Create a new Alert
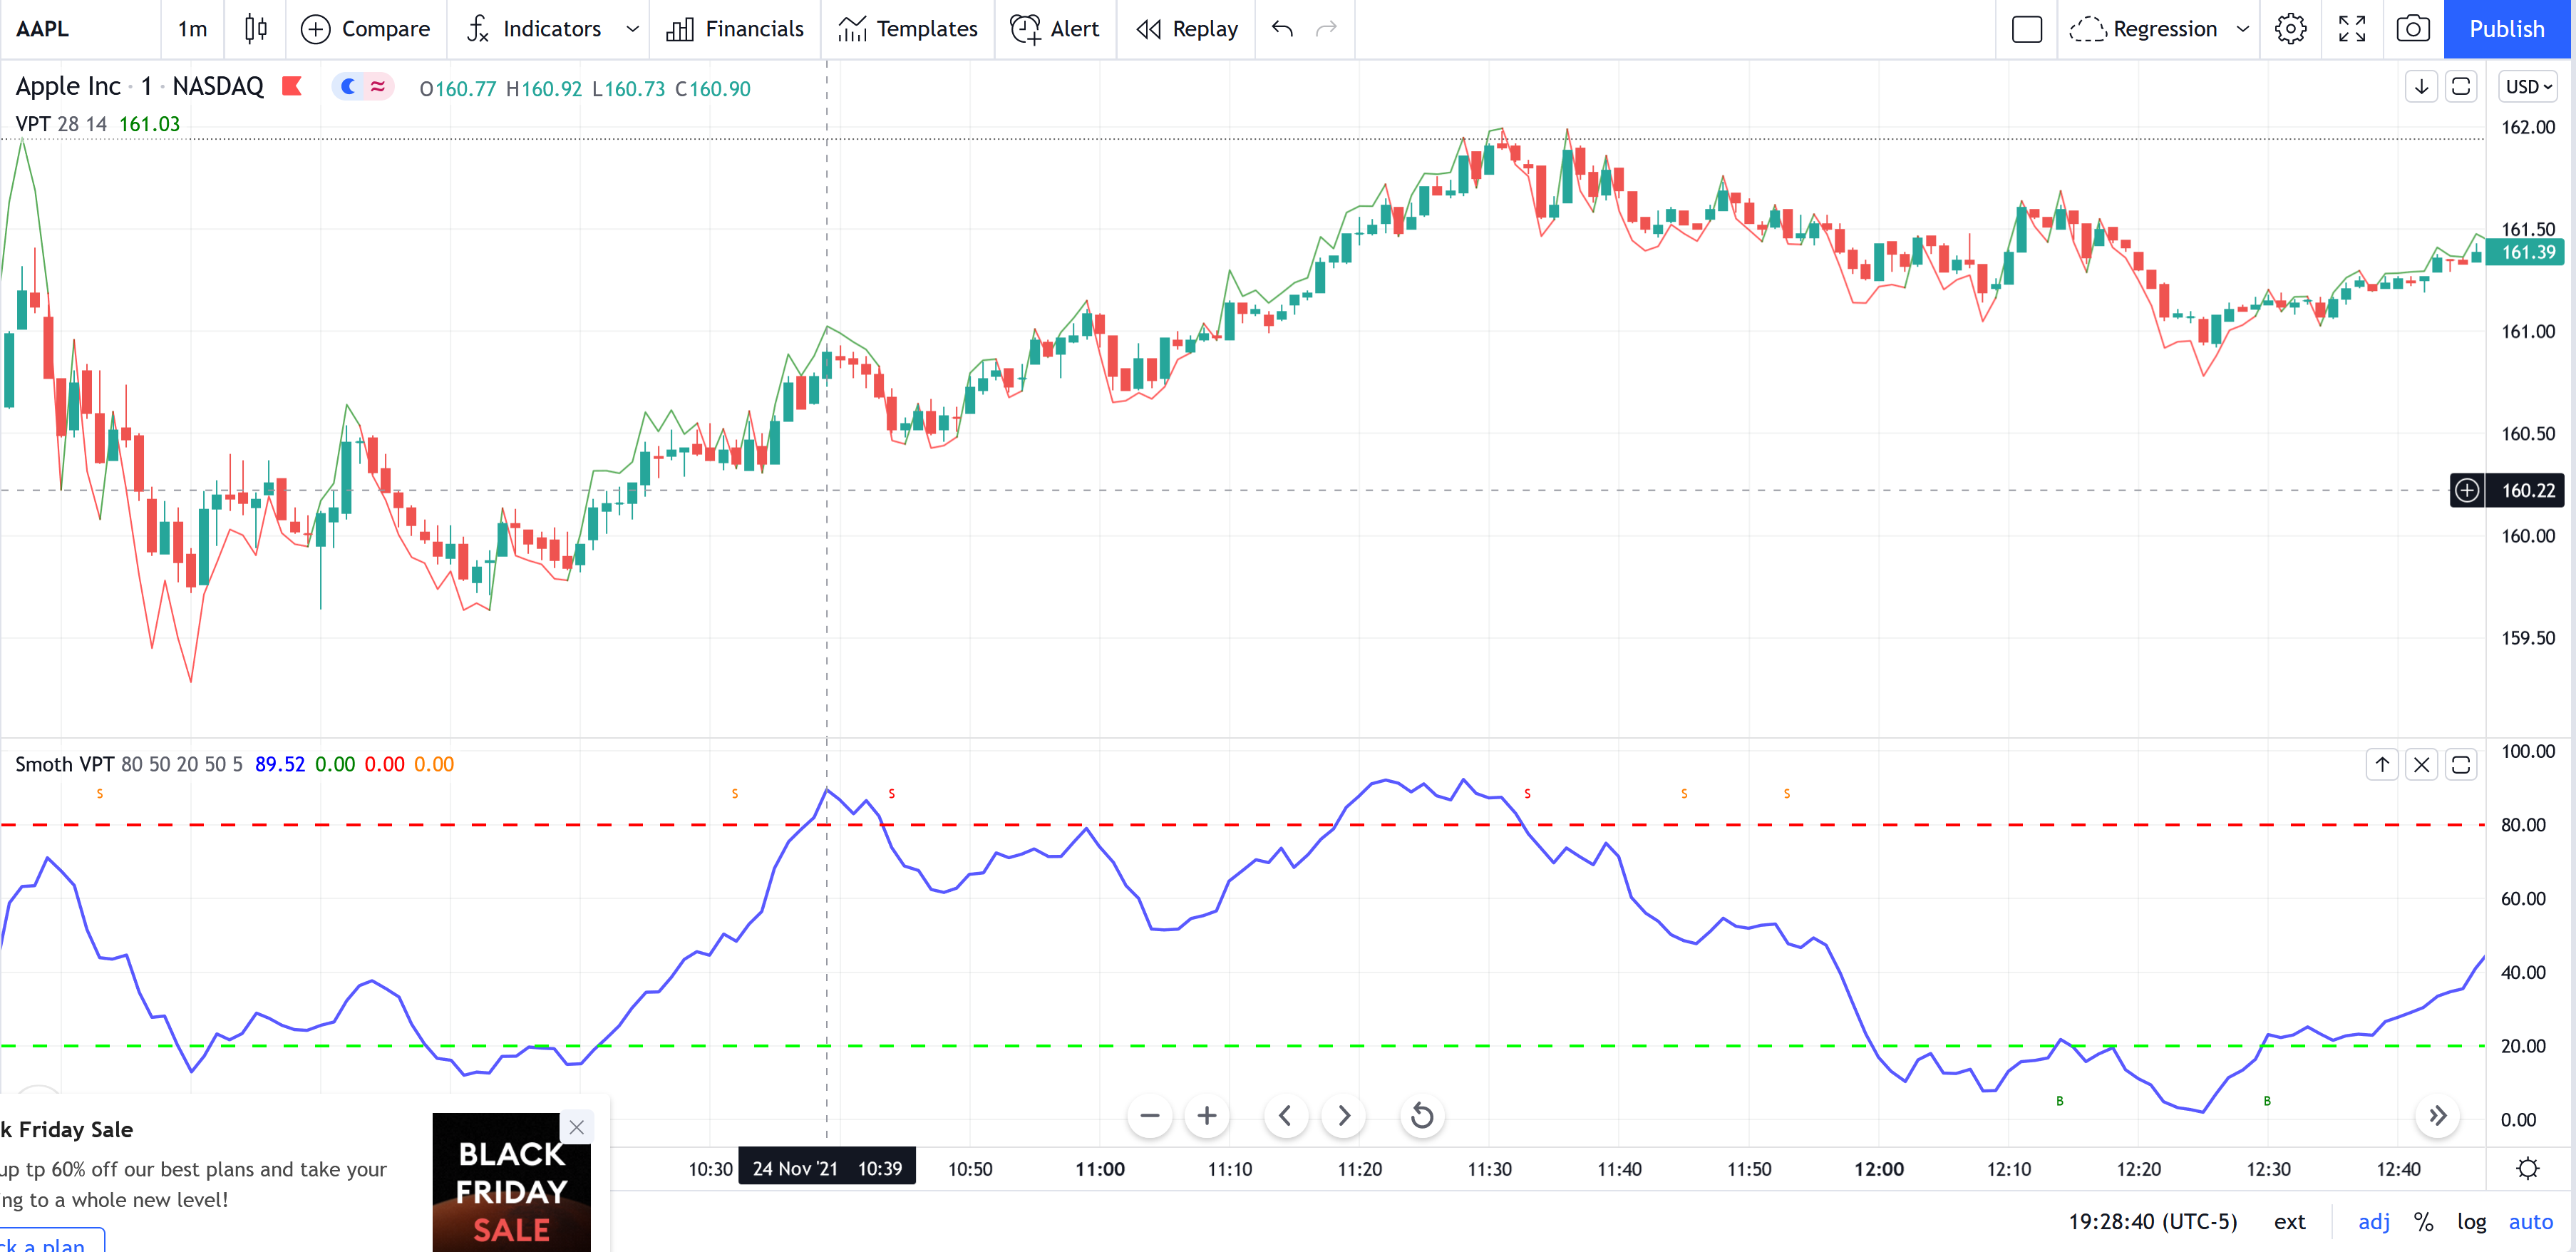Viewport: 2576px width, 1252px height. 1055,29
